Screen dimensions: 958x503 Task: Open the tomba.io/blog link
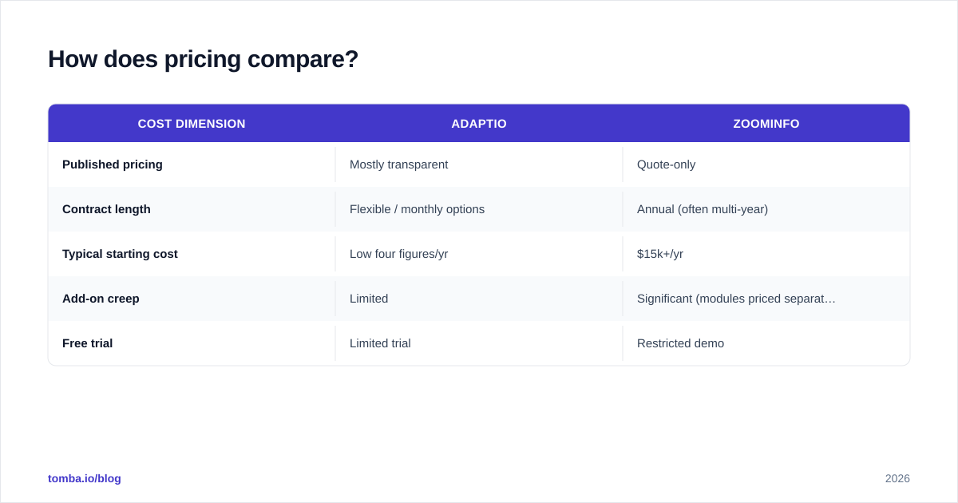coord(85,478)
